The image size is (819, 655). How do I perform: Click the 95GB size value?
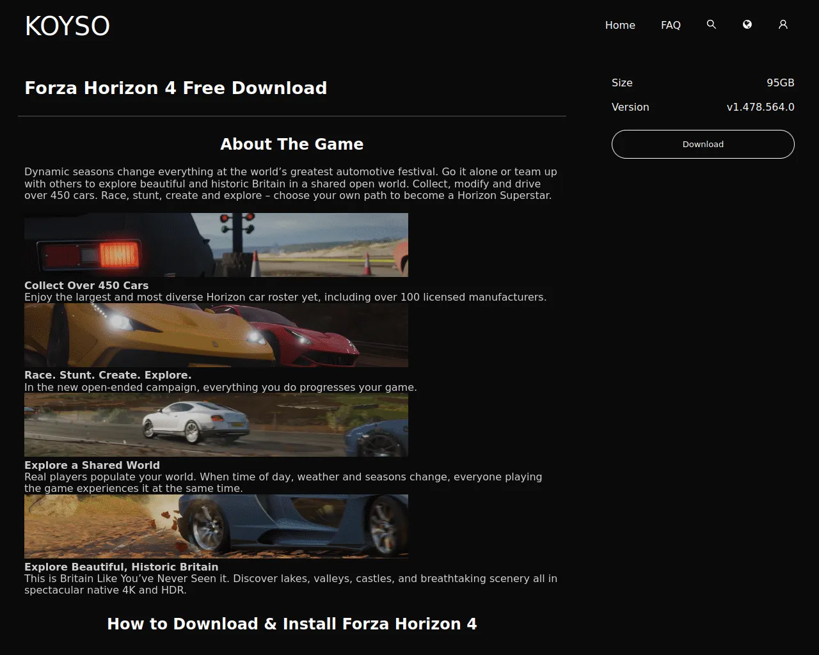(x=780, y=83)
